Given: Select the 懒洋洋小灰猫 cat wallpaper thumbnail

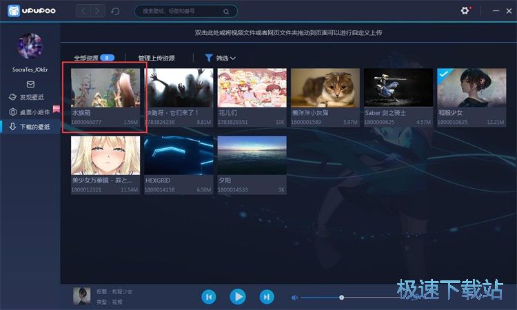Looking at the screenshot, I should click(x=325, y=87).
